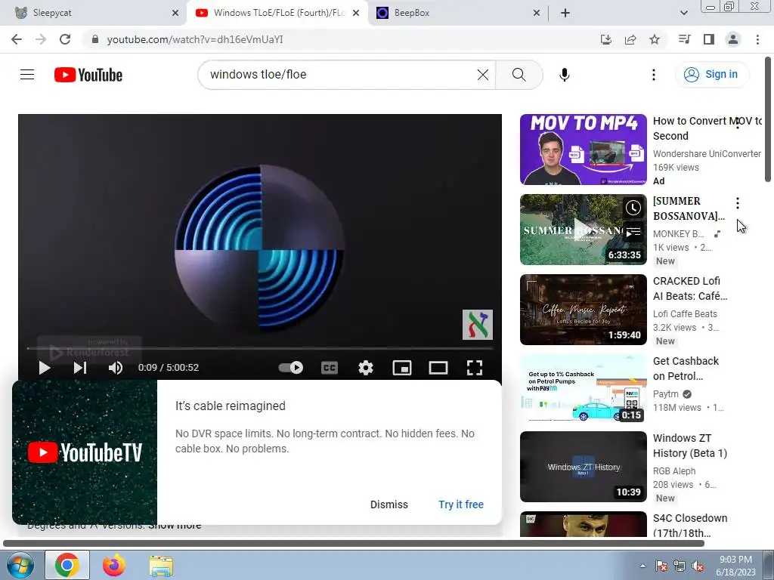This screenshot has height=580, width=774.
Task: Show hidden system tray icons
Action: (x=642, y=566)
